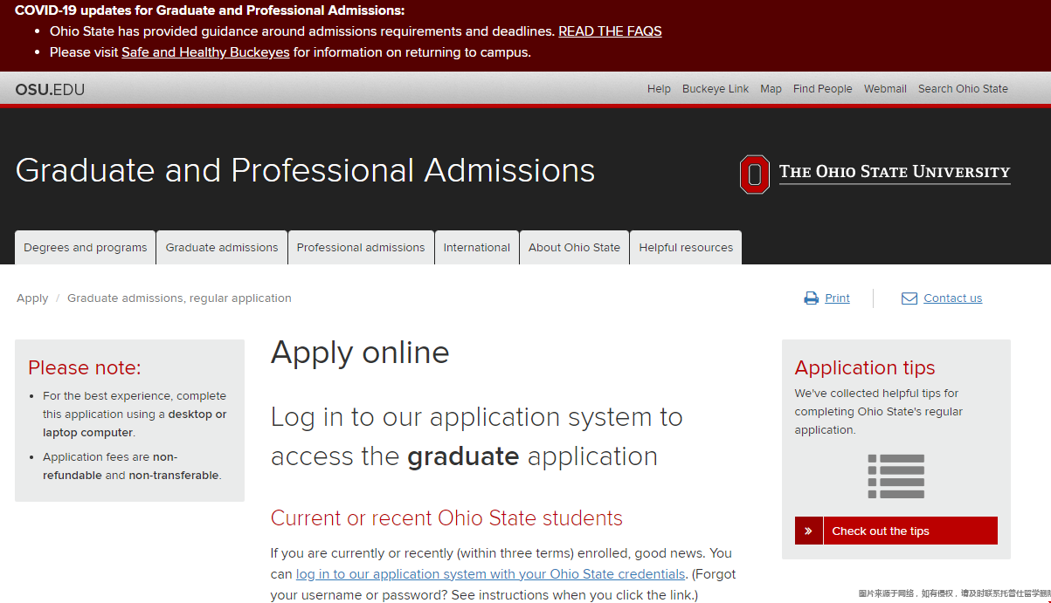1051x603 pixels.
Task: Switch to the Graduate admissions tab
Action: point(222,247)
